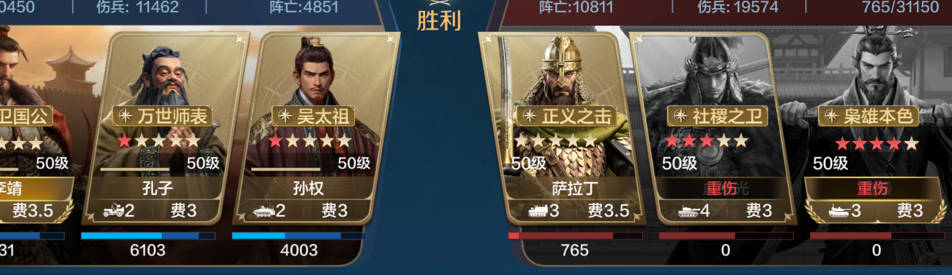Click 万世师表 title badge

[162, 116]
